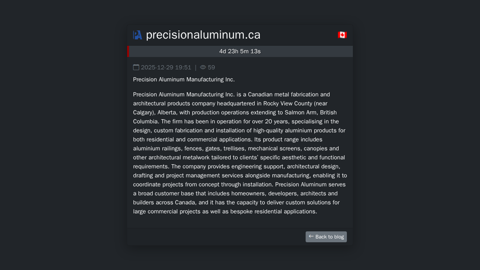Select the precisionaluminum.ca title
480x270 pixels.
(203, 35)
